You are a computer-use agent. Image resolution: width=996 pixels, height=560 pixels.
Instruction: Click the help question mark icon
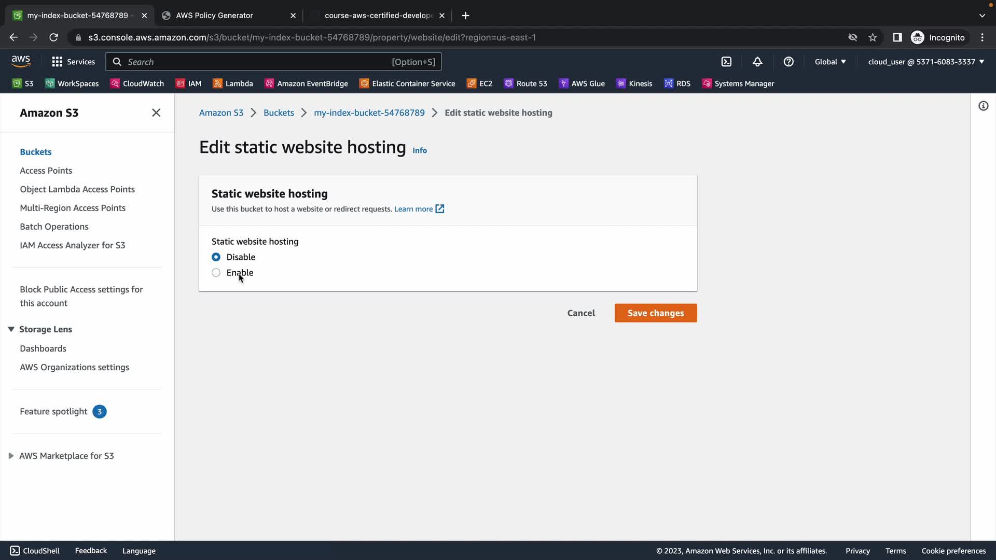pos(789,62)
